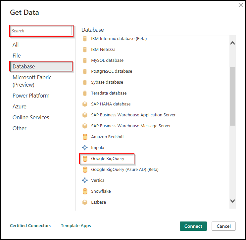Open the Certified Connectors link
246x240 pixels.
pyautogui.click(x=30, y=225)
